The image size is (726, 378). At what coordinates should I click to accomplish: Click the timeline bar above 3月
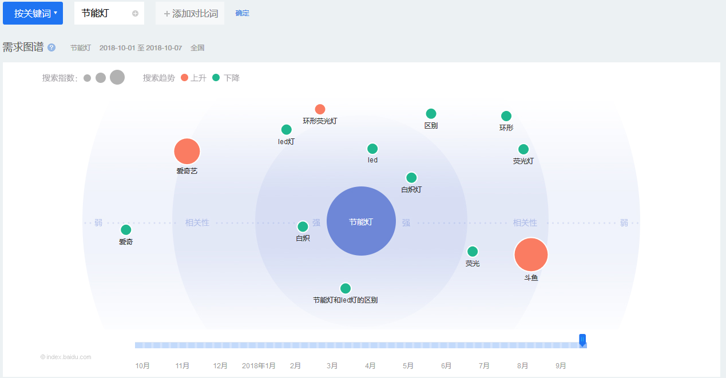coord(332,345)
